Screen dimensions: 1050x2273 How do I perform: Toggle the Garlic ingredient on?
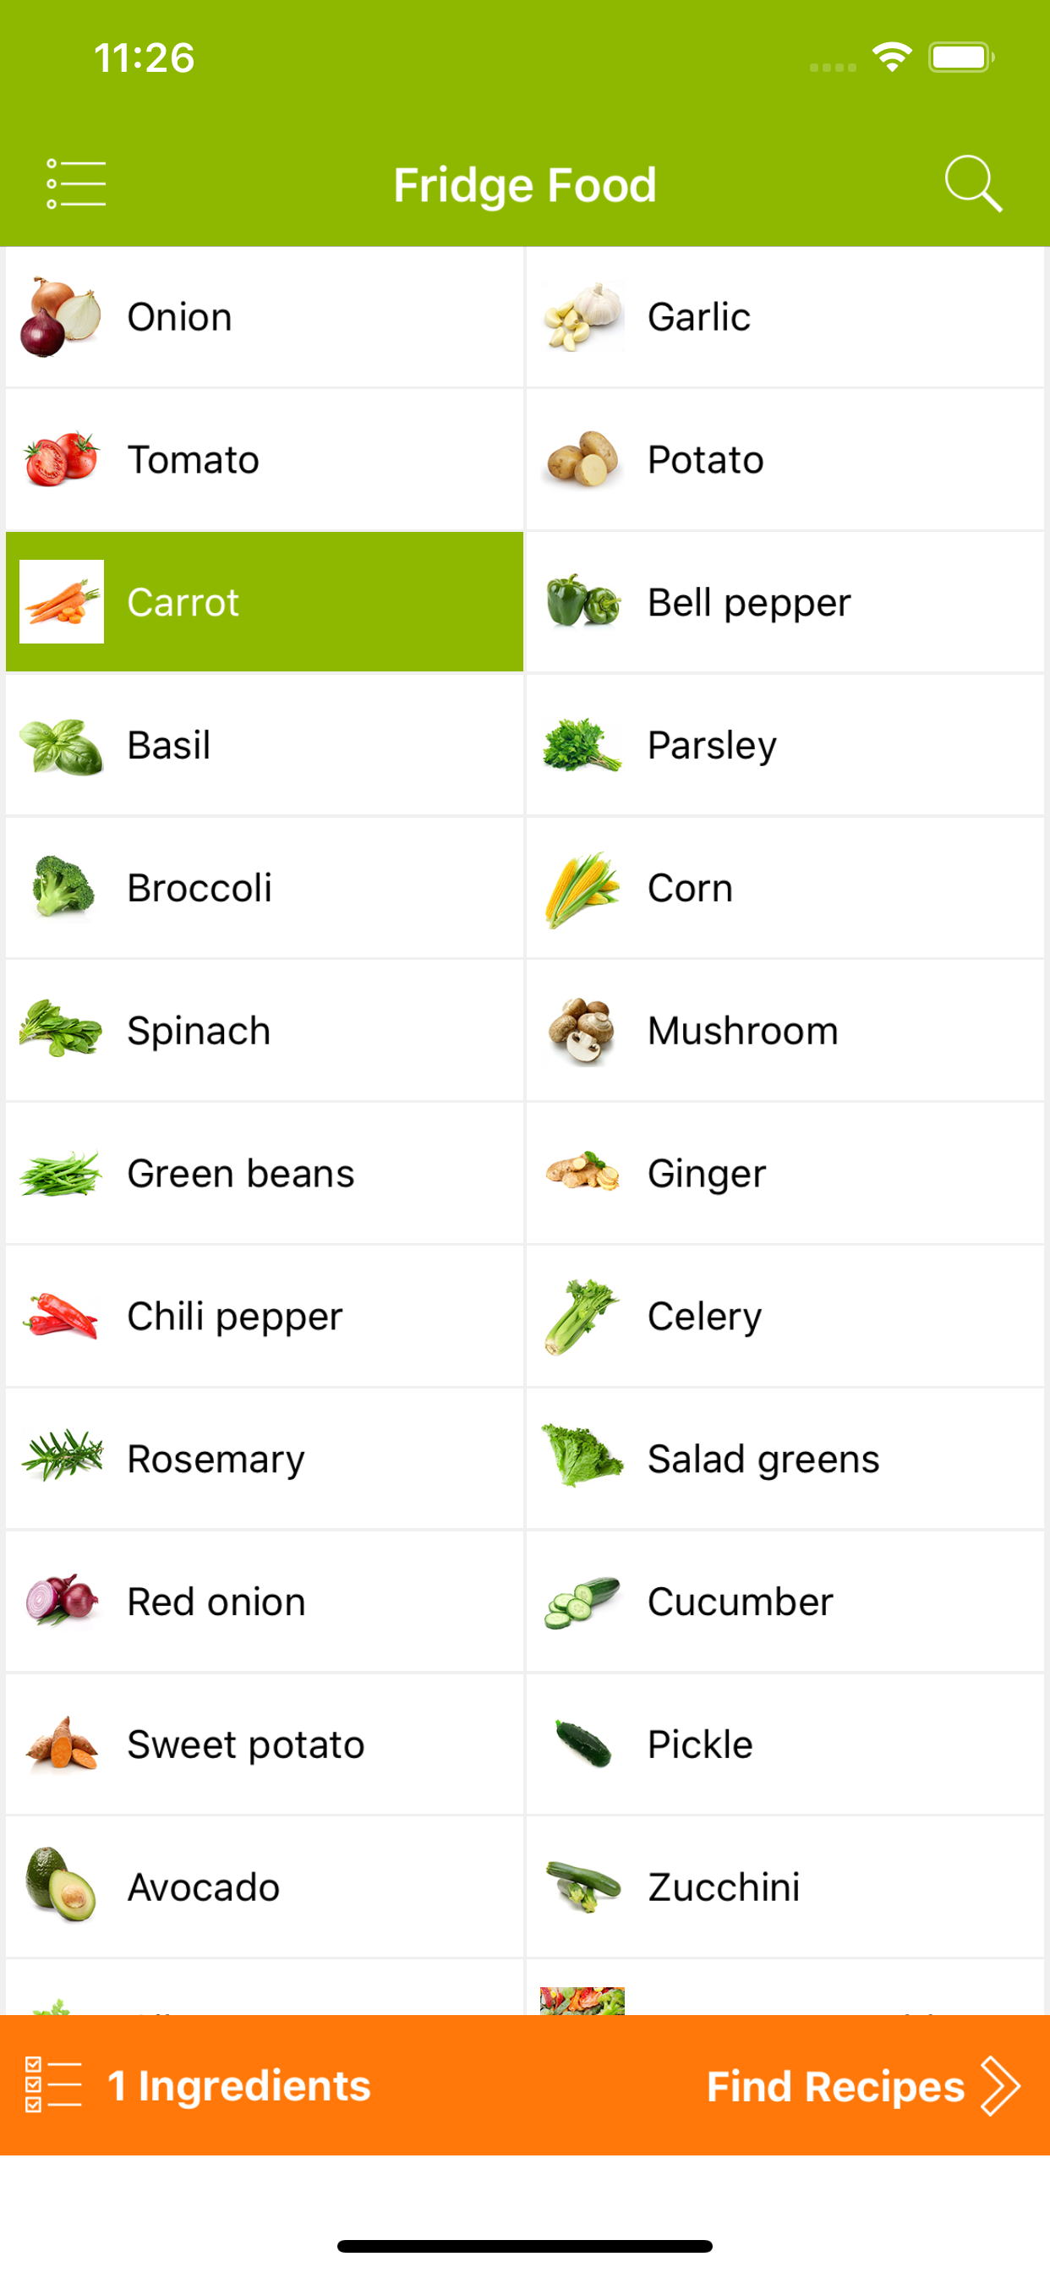click(785, 317)
